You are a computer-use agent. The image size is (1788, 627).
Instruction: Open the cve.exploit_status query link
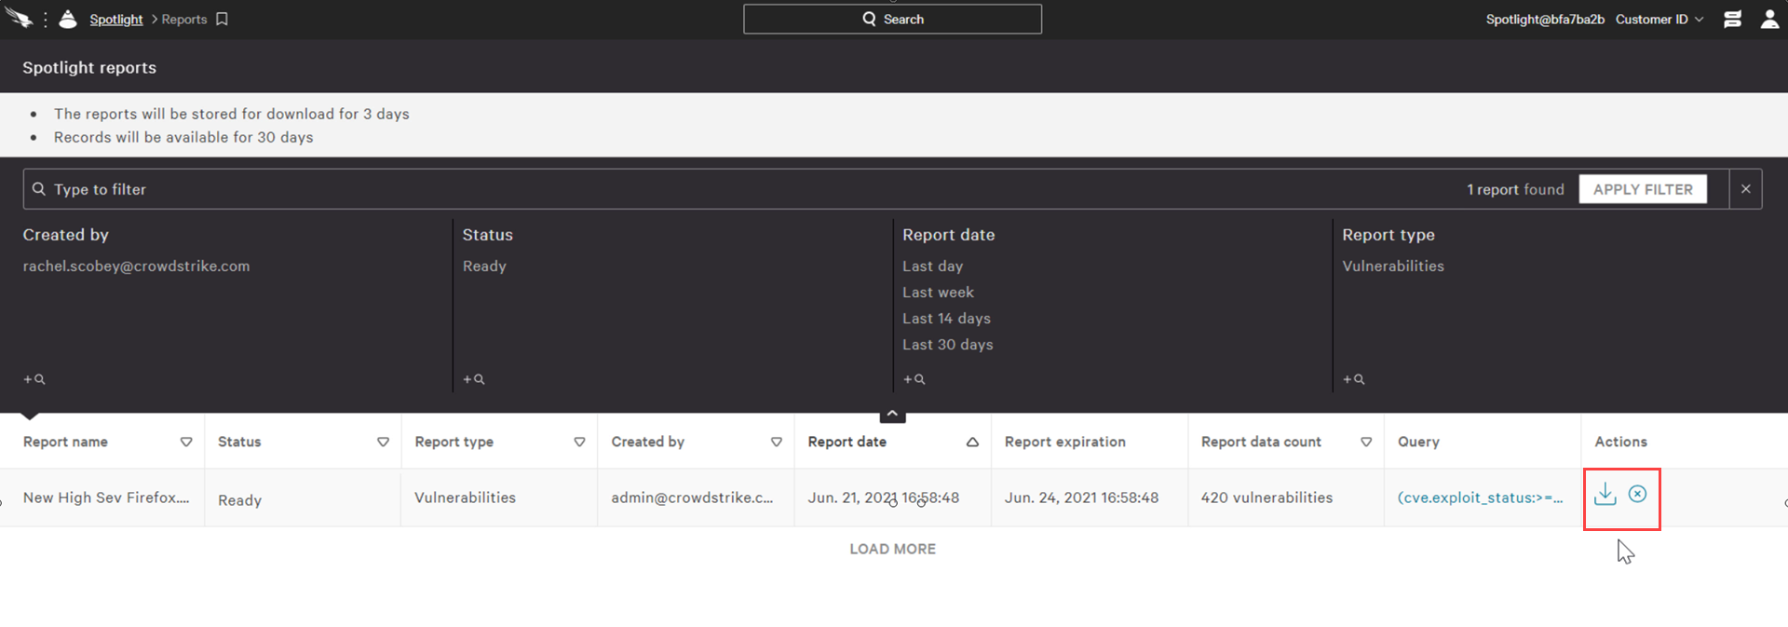[x=1480, y=498]
